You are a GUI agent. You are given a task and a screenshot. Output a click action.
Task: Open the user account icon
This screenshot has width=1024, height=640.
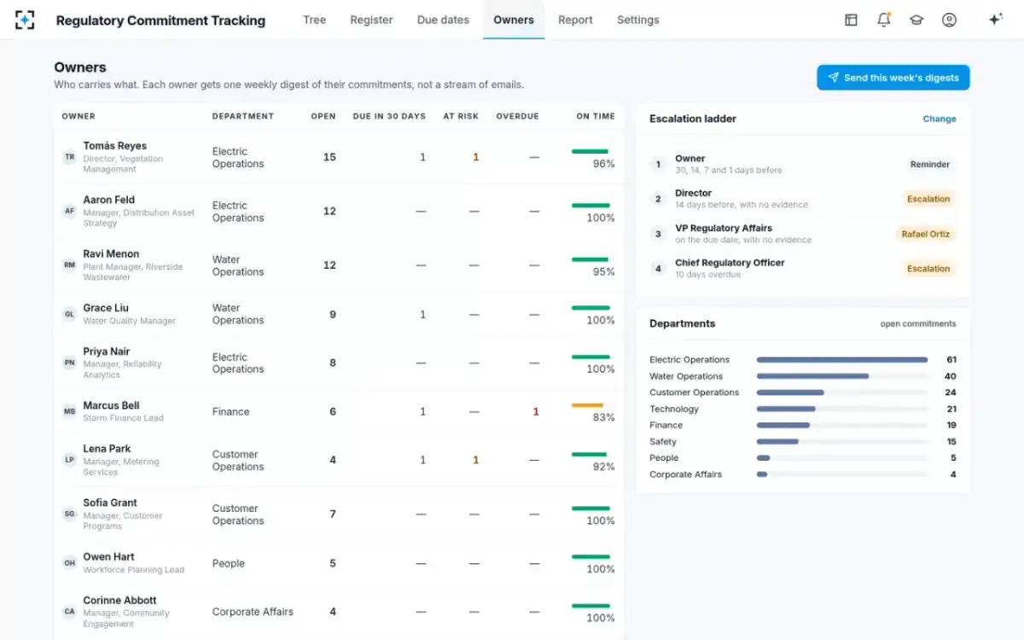click(949, 20)
